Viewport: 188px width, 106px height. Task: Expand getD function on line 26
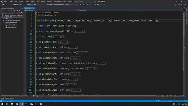(x=36, y=42)
